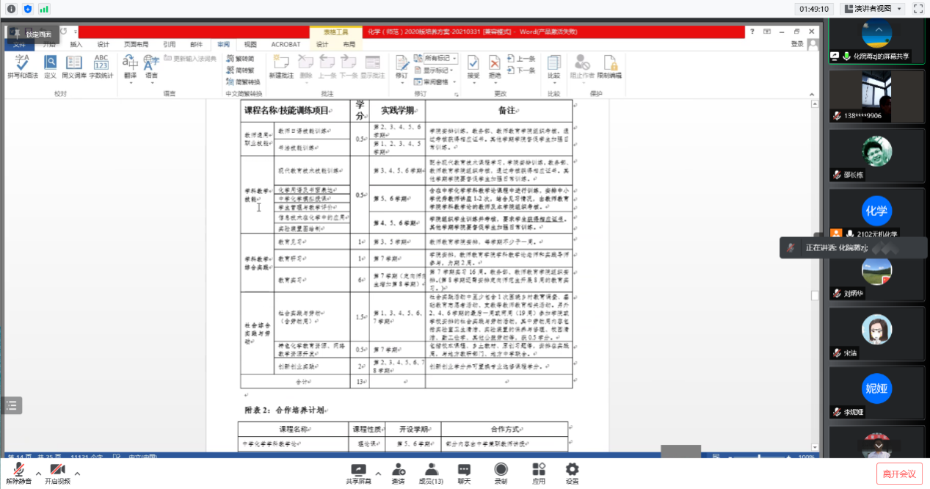Click the 离开会议 leave meeting button
The width and height of the screenshot is (930, 489).
[899, 474]
